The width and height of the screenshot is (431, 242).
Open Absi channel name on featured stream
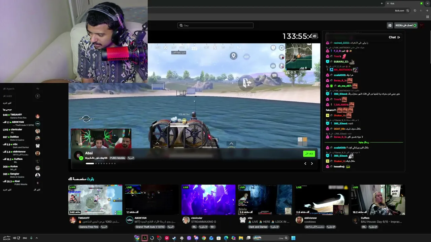(89, 153)
